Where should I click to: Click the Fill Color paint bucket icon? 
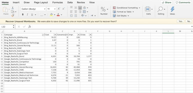(51, 14)
